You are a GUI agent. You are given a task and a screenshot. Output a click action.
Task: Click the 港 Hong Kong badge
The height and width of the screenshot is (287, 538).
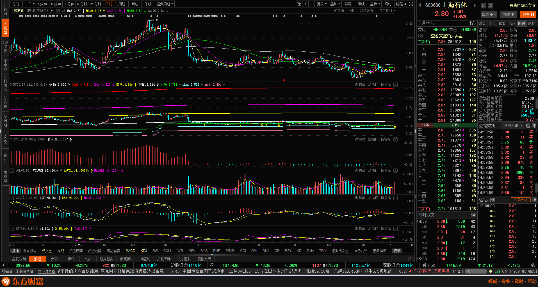coord(490,6)
